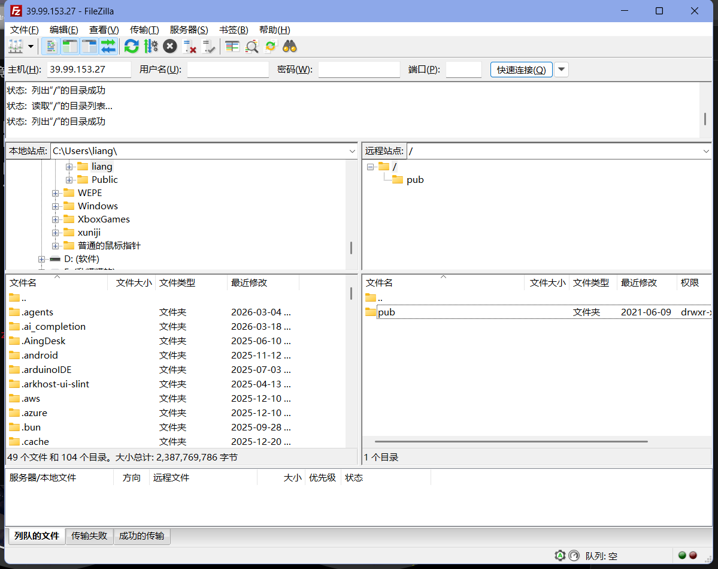This screenshot has height=569, width=718.
Task: Switch to 列队的文件 tab
Action: tap(37, 536)
